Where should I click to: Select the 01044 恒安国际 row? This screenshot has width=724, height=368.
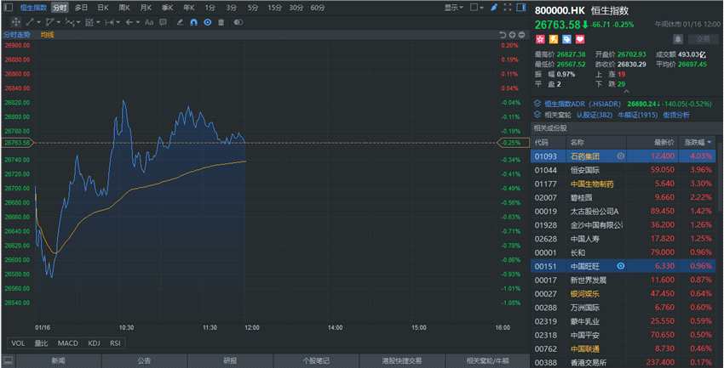click(623, 170)
